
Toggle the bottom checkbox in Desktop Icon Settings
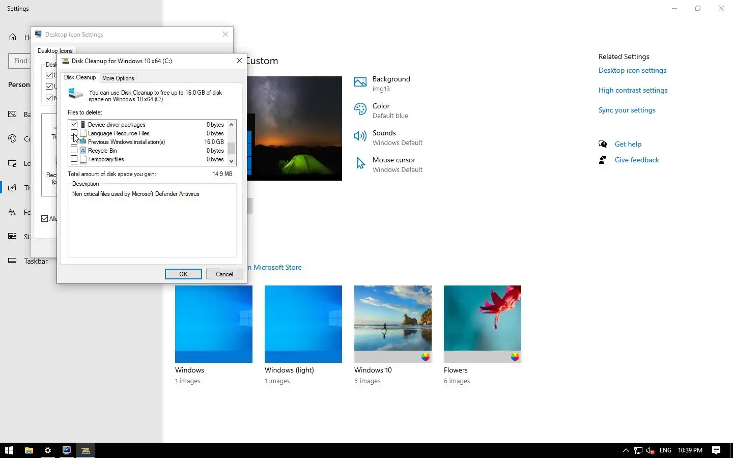click(x=44, y=219)
